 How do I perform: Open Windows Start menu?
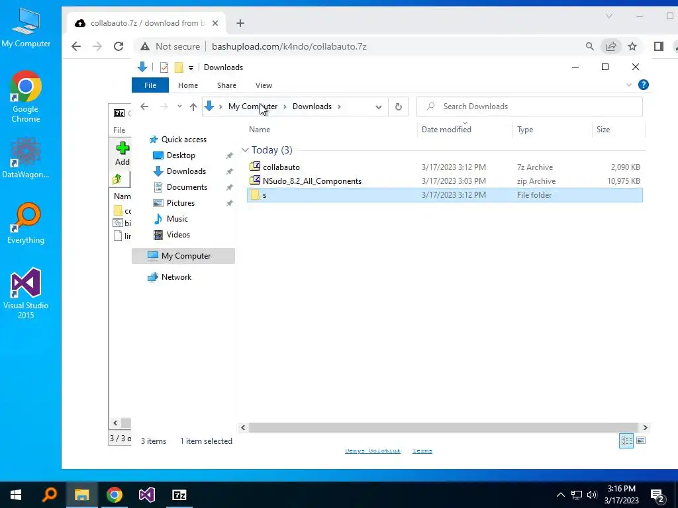[16, 495]
